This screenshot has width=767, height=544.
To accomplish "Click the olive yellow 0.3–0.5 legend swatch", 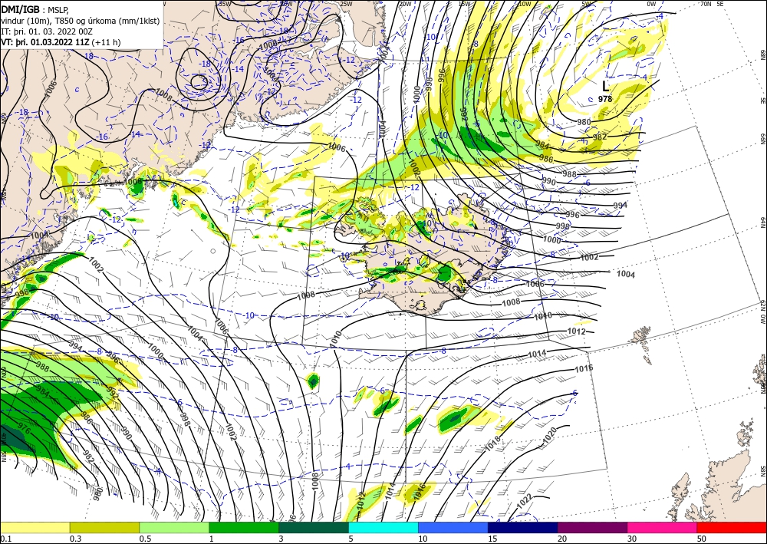I will 104,527.
